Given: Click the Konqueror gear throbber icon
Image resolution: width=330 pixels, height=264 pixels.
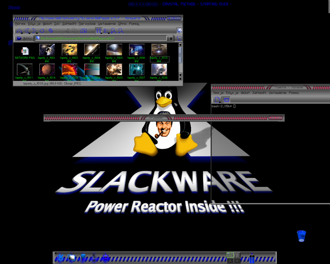Looking at the screenshot, I should point(179,31).
